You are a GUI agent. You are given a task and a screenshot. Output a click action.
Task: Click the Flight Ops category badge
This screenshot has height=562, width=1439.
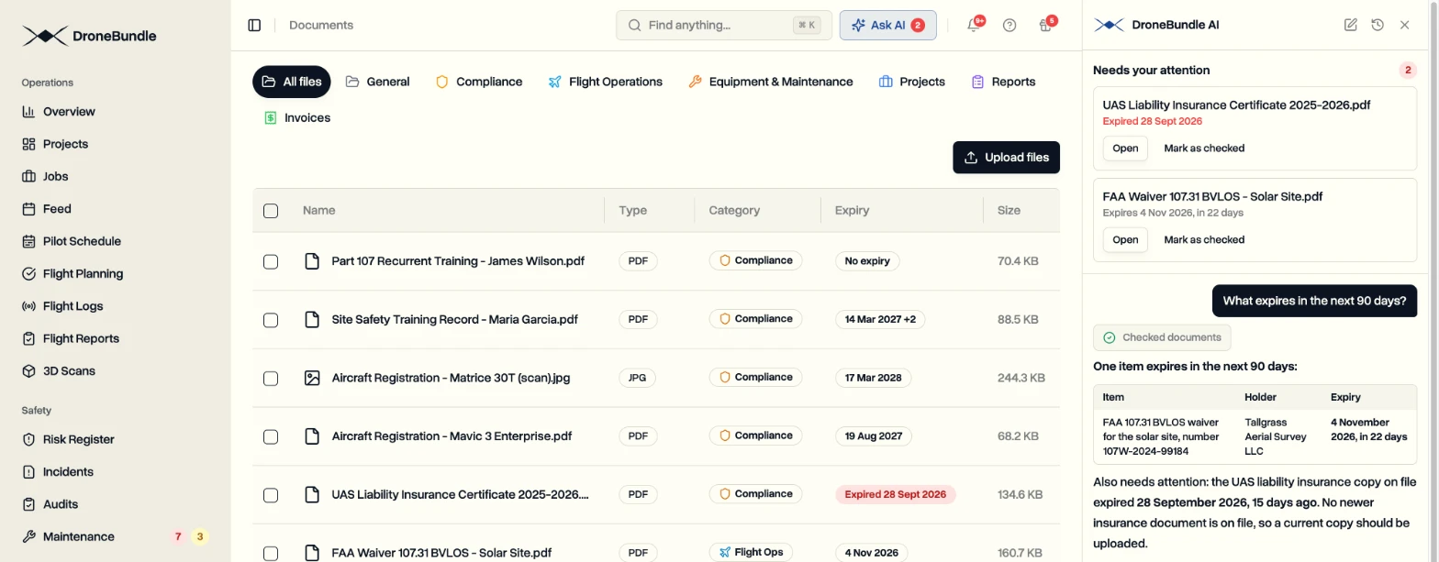[x=751, y=552]
